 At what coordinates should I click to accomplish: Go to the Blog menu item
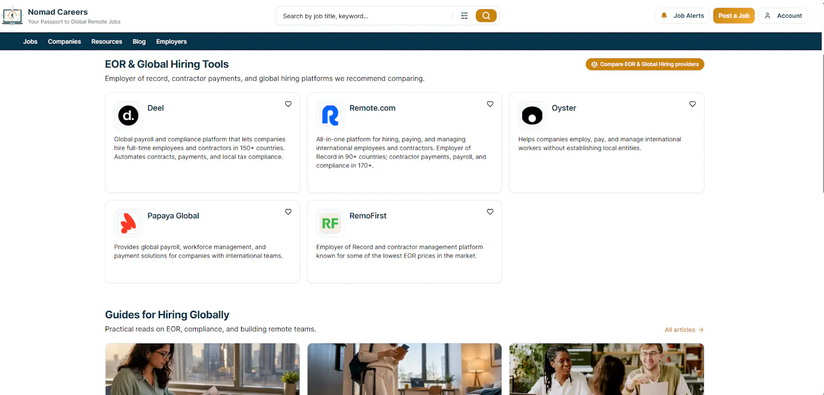click(139, 42)
